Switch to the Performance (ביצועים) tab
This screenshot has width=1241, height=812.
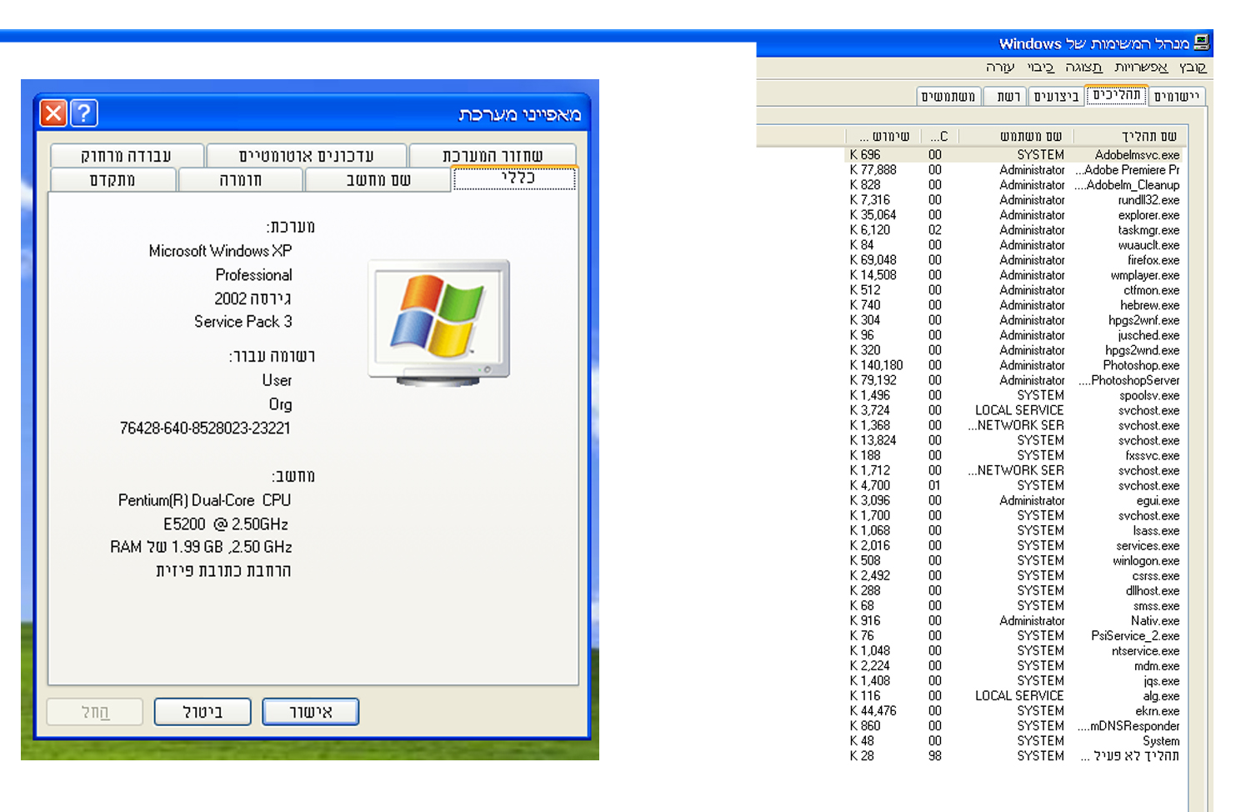pyautogui.click(x=1056, y=97)
